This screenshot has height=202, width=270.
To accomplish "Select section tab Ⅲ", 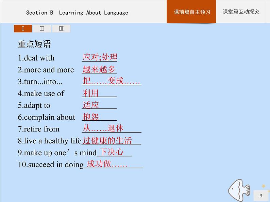I will (x=61, y=28).
